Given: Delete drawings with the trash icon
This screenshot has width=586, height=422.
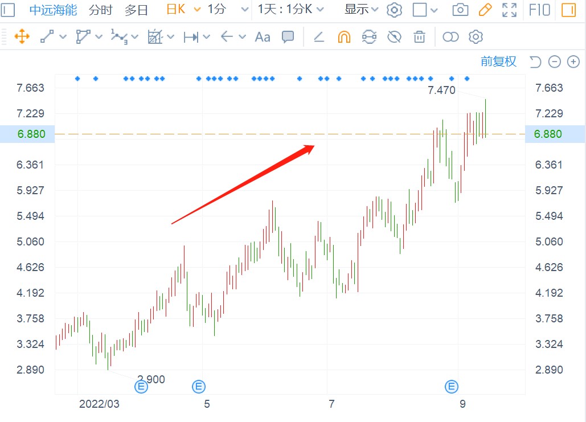Looking at the screenshot, I should pyautogui.click(x=419, y=37).
